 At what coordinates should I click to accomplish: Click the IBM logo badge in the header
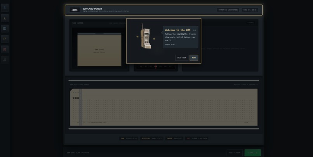pos(75,10)
